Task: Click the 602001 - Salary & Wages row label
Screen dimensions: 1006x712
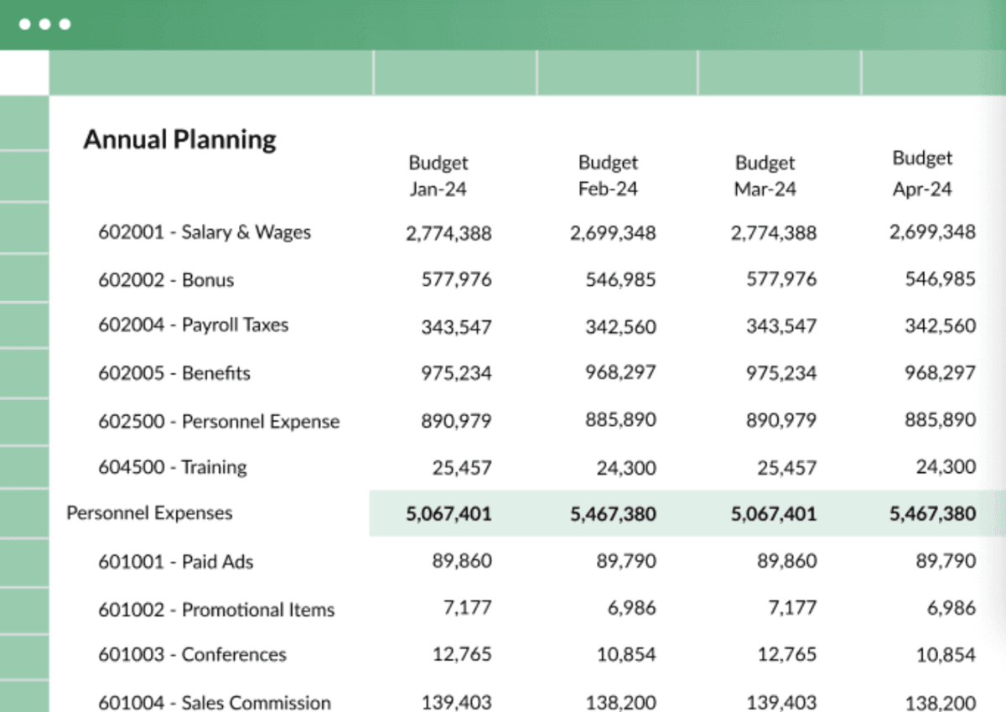Action: [x=205, y=232]
